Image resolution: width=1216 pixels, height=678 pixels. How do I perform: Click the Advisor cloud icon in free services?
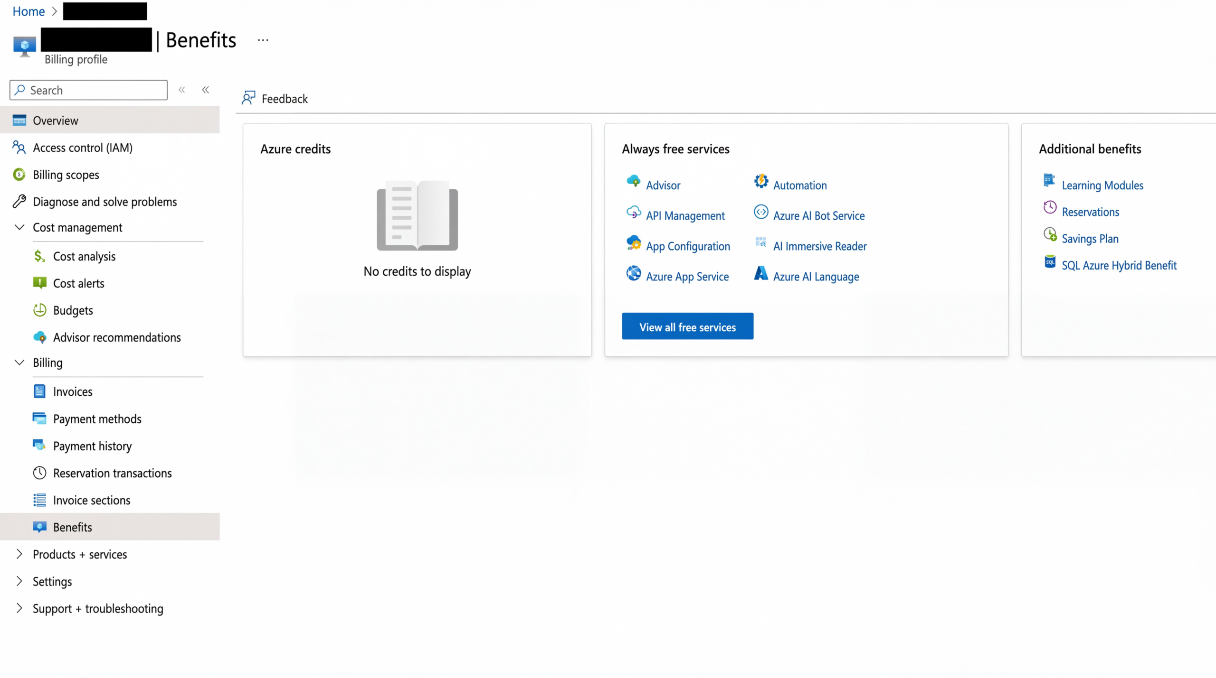(x=633, y=181)
